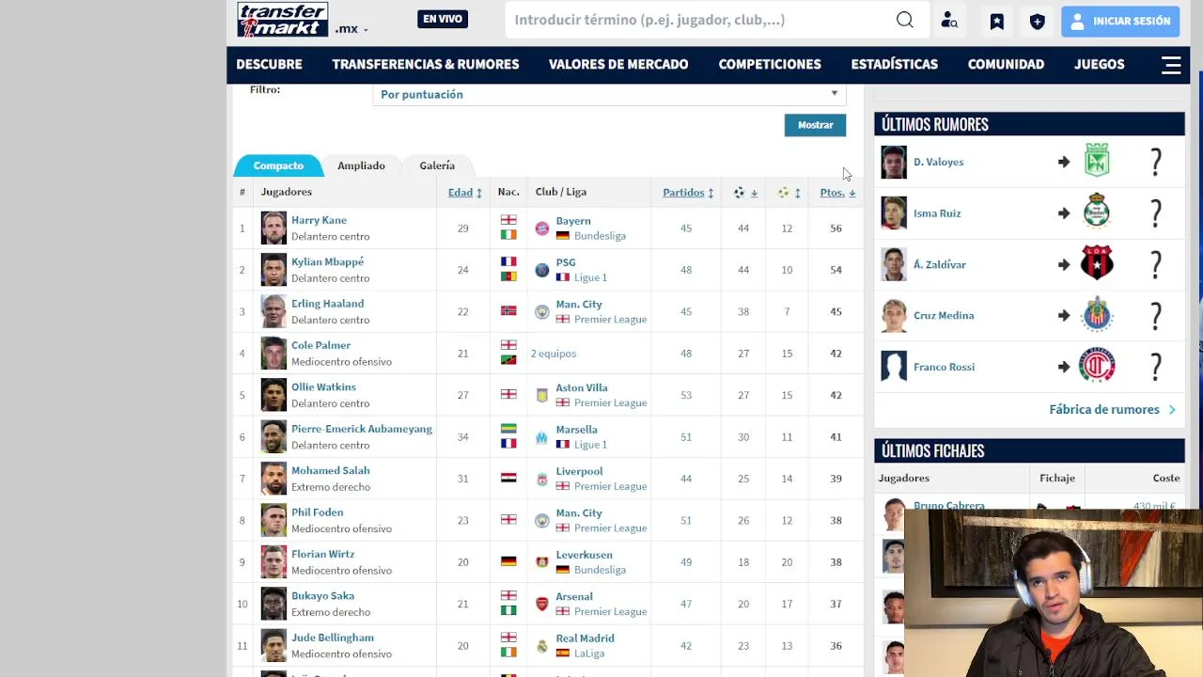The width and height of the screenshot is (1203, 677).
Task: Click the Aston Villa club crest
Action: click(542, 395)
